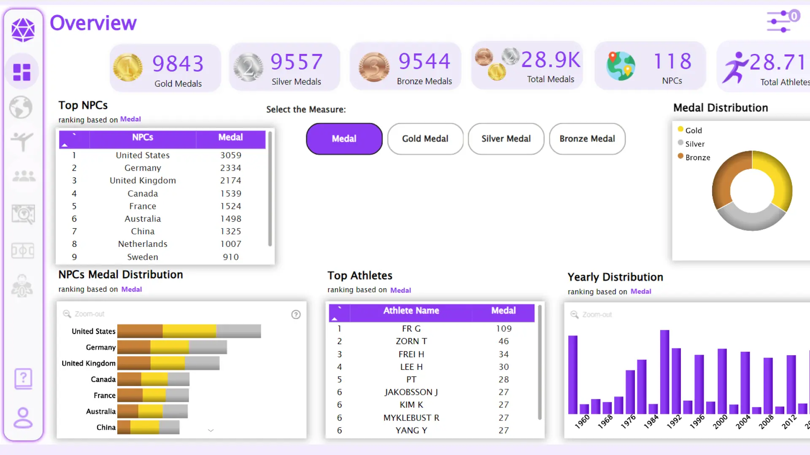The height and width of the screenshot is (455, 810).
Task: Click the total medals cluster icon
Action: pos(497,64)
